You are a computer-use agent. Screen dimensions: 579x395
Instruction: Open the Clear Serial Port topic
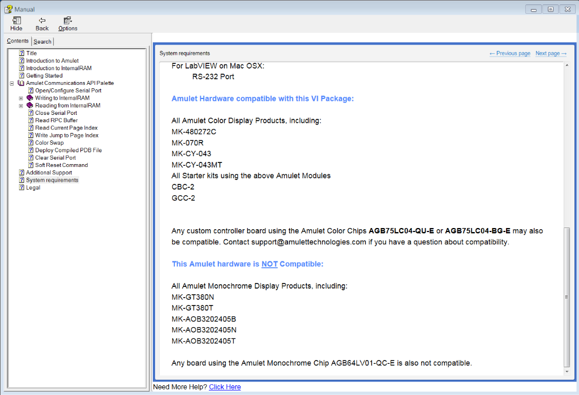click(x=55, y=158)
